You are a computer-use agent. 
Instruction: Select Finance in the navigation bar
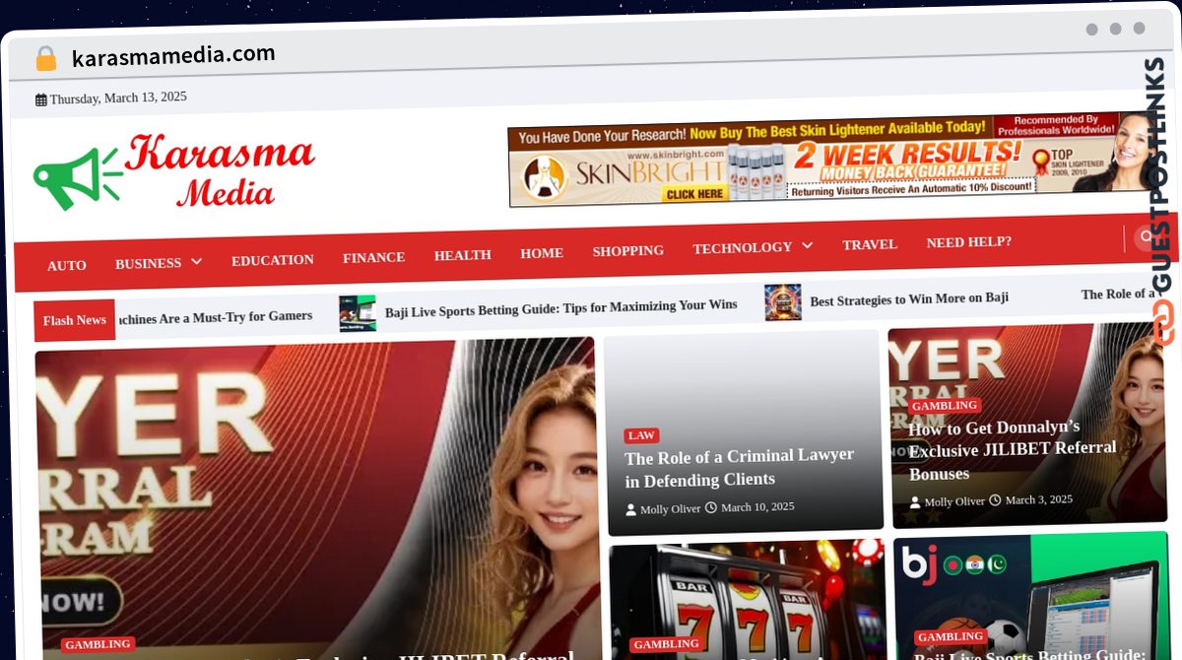pos(373,257)
